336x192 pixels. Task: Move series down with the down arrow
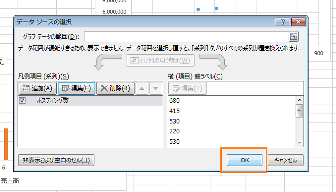155,88
